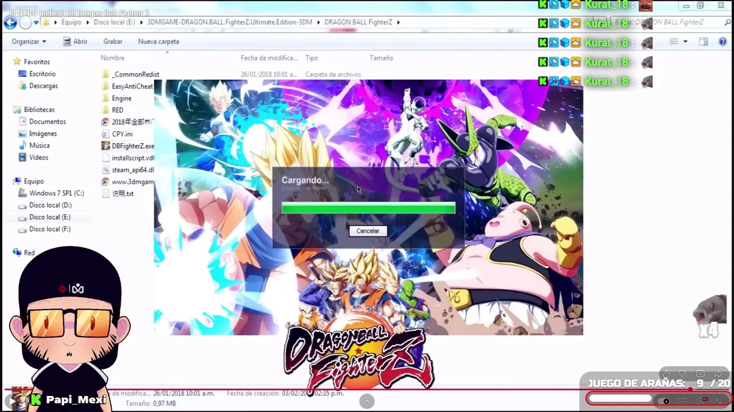Image resolution: width=734 pixels, height=412 pixels.
Task: Click the thumbs-up like icon
Action: (x=666, y=374)
